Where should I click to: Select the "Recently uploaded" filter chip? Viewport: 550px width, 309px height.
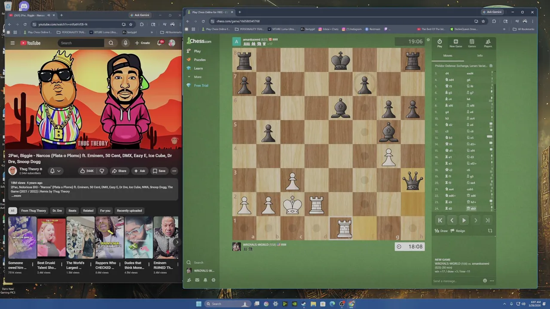click(x=129, y=211)
